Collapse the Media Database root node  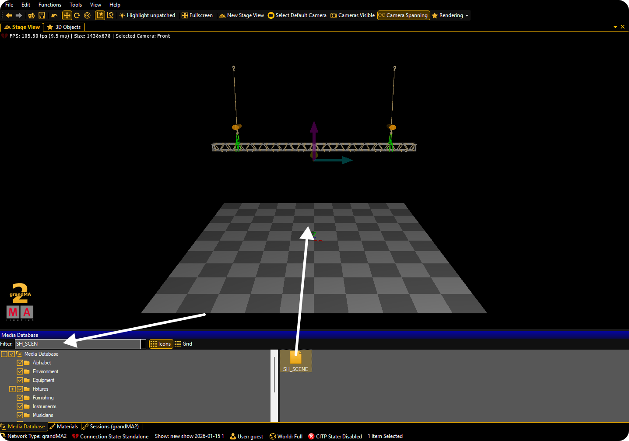tap(4, 354)
